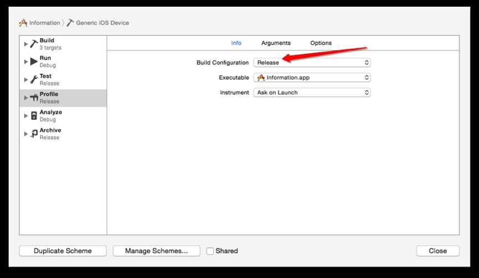Switch to the Info tab
Viewport: 479px width, 278px height.
(x=236, y=43)
